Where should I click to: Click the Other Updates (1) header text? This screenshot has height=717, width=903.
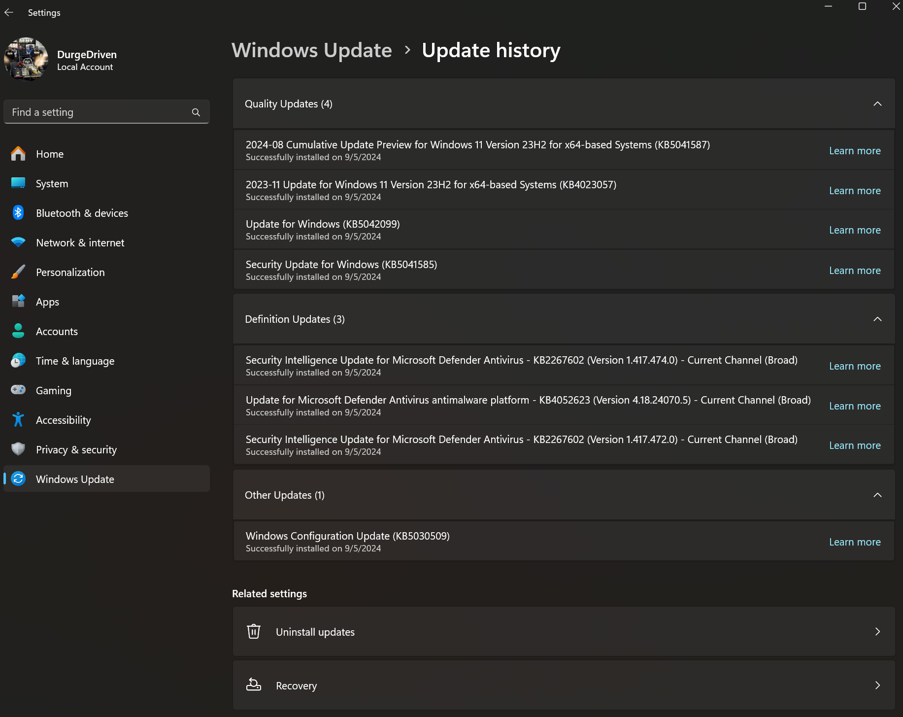pos(285,495)
